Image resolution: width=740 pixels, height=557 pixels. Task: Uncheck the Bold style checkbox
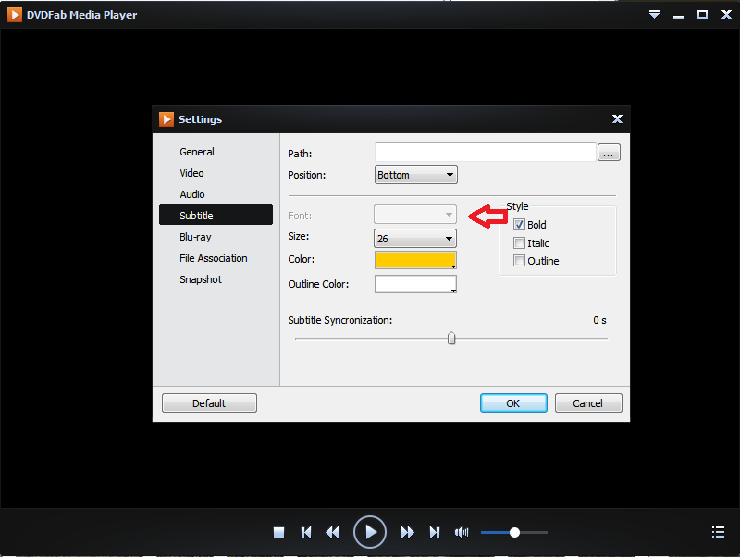click(x=519, y=225)
